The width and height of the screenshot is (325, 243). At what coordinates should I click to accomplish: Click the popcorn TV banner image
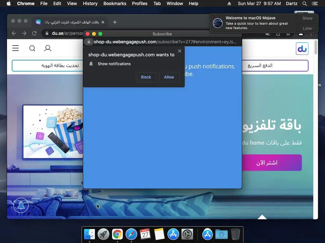53,132
